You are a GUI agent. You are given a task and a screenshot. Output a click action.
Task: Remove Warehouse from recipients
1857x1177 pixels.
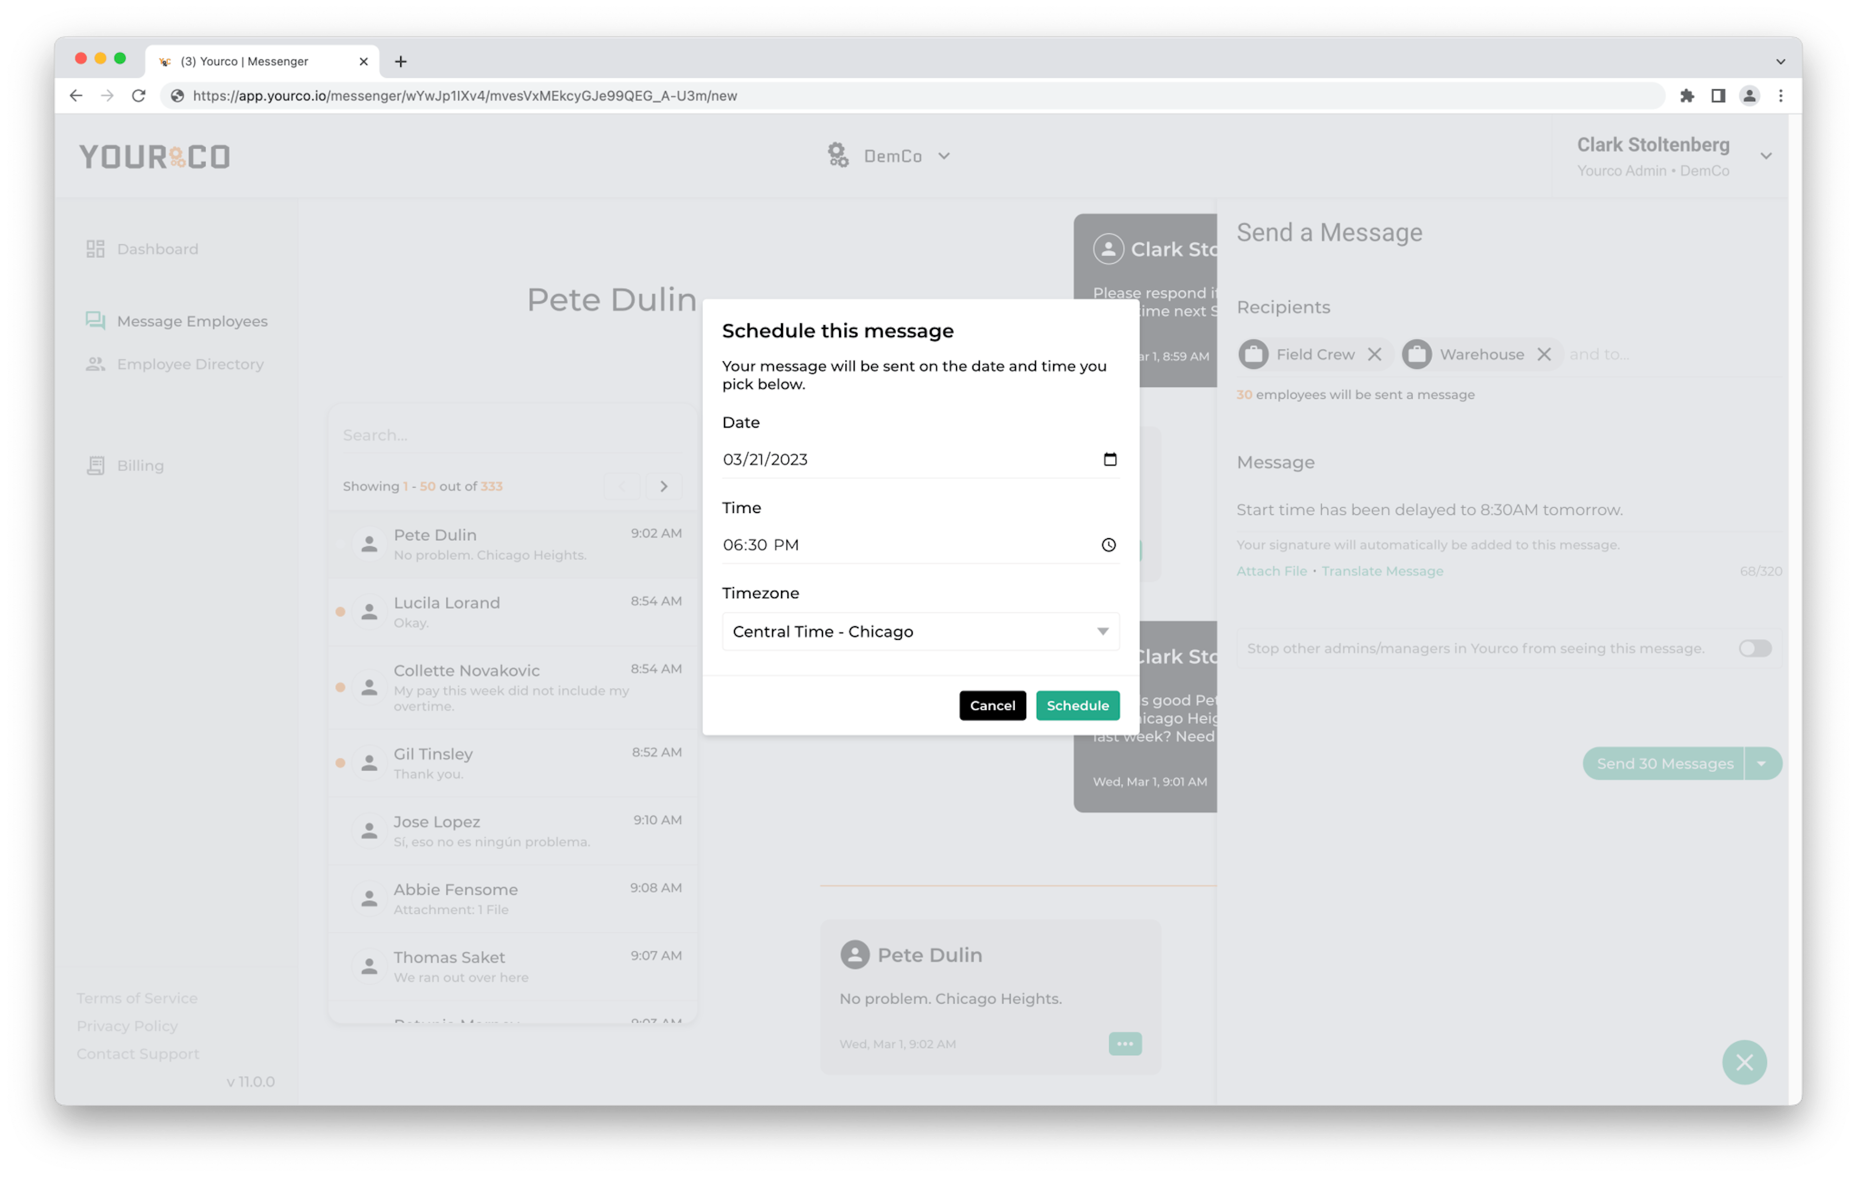click(1544, 354)
